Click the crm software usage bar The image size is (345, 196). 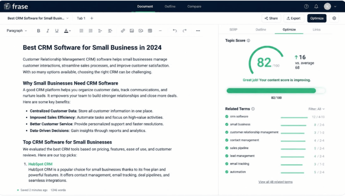[294, 118]
